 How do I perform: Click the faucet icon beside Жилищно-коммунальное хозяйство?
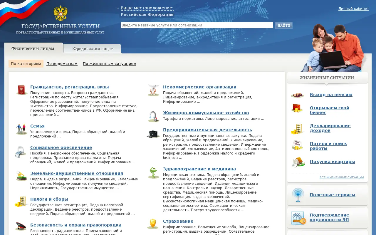tap(154, 117)
